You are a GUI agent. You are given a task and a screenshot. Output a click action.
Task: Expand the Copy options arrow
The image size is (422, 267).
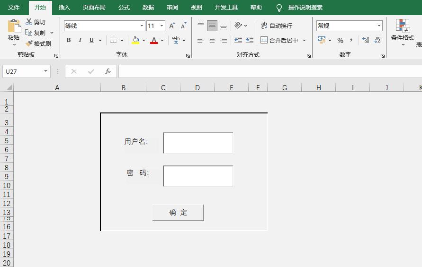coord(52,33)
